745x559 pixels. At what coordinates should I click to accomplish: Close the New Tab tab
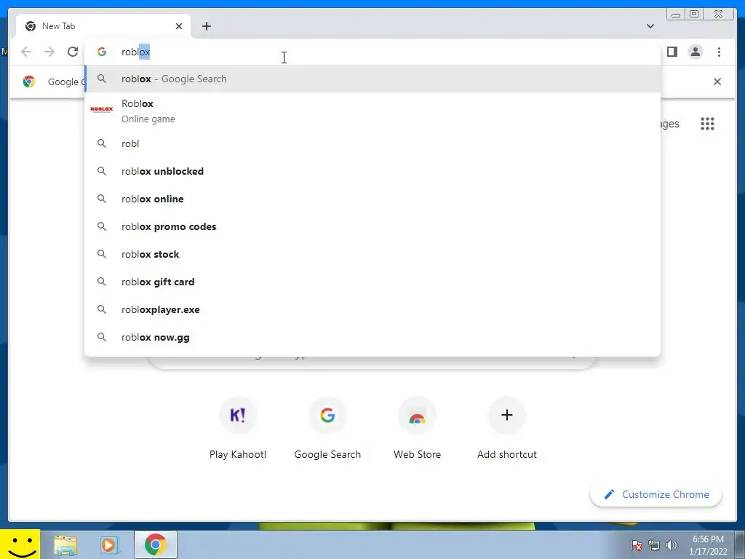tap(179, 26)
